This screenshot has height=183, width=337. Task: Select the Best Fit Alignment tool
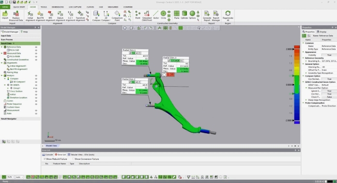(40, 16)
